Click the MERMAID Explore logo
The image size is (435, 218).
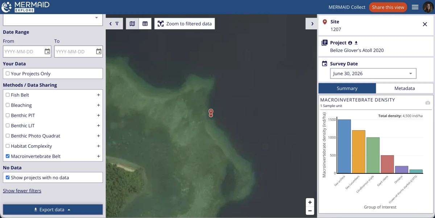(x=25, y=7)
